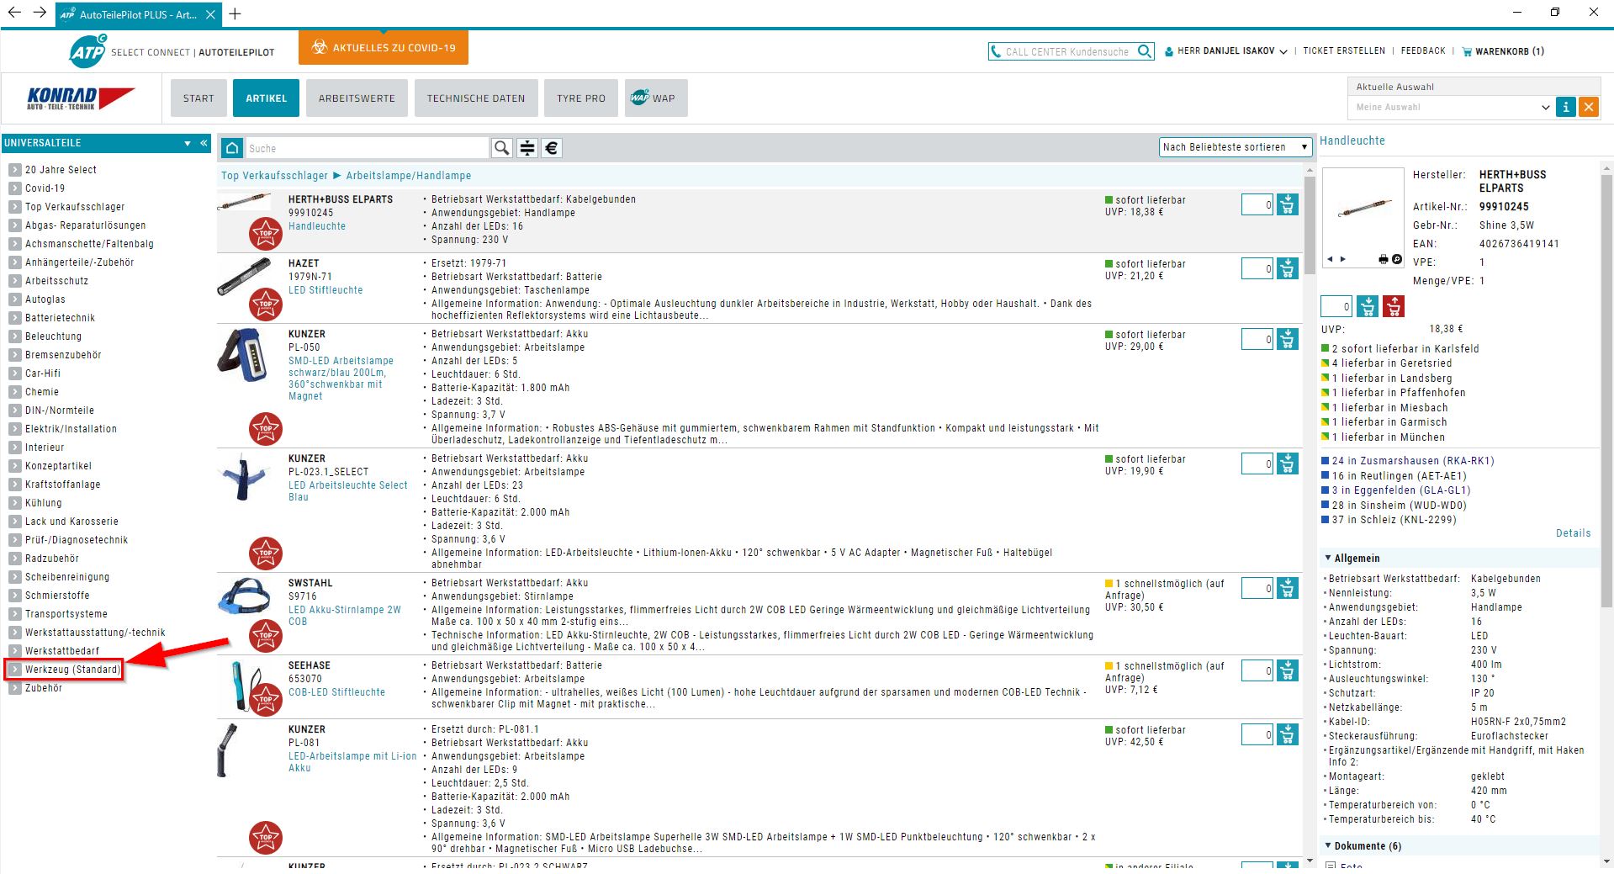Toggle the Euro price display icon
1614x874 pixels.
click(552, 148)
